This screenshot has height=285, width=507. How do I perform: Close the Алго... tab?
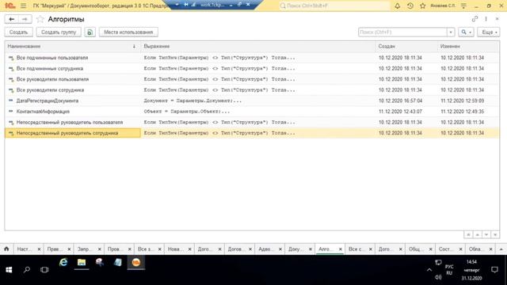(341, 249)
